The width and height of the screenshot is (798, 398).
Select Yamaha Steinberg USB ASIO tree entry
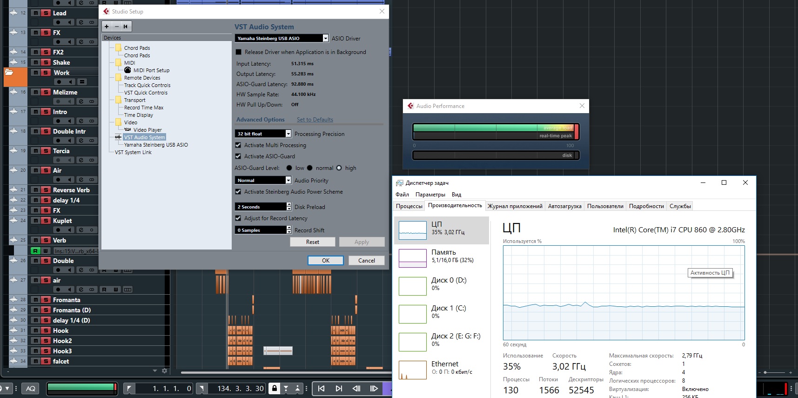pyautogui.click(x=156, y=145)
